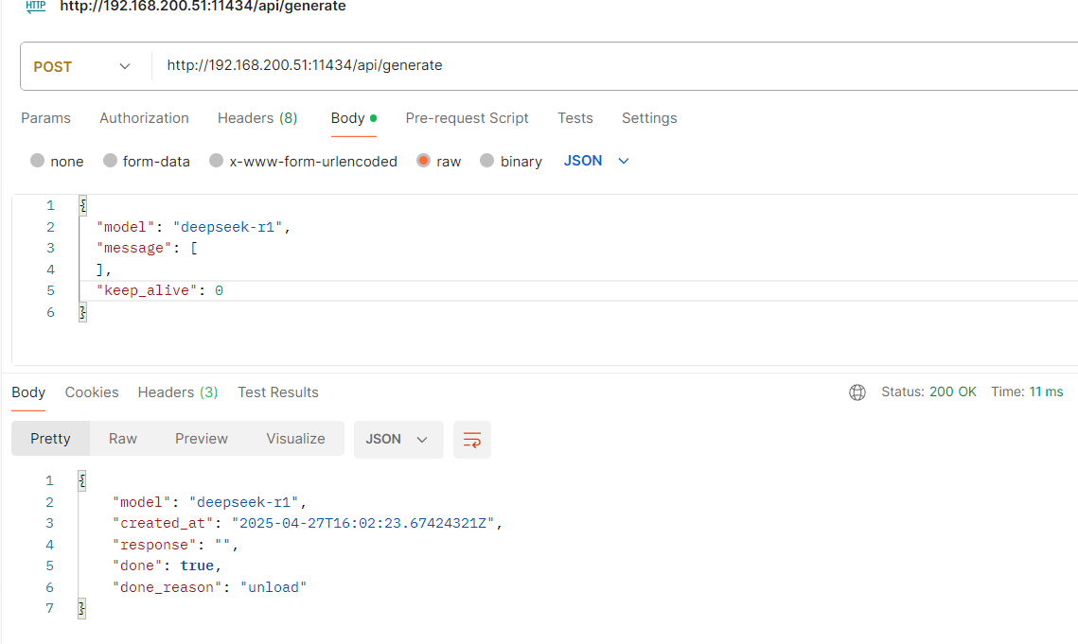Click the "done": true line in response
The height and width of the screenshot is (644, 1078).
click(167, 566)
